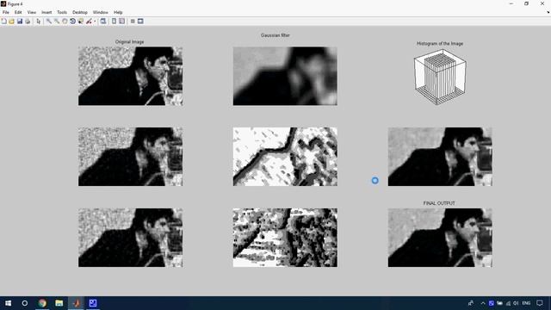Click the dock figure arrow near the menu bar
This screenshot has width=551, height=310.
548,12
